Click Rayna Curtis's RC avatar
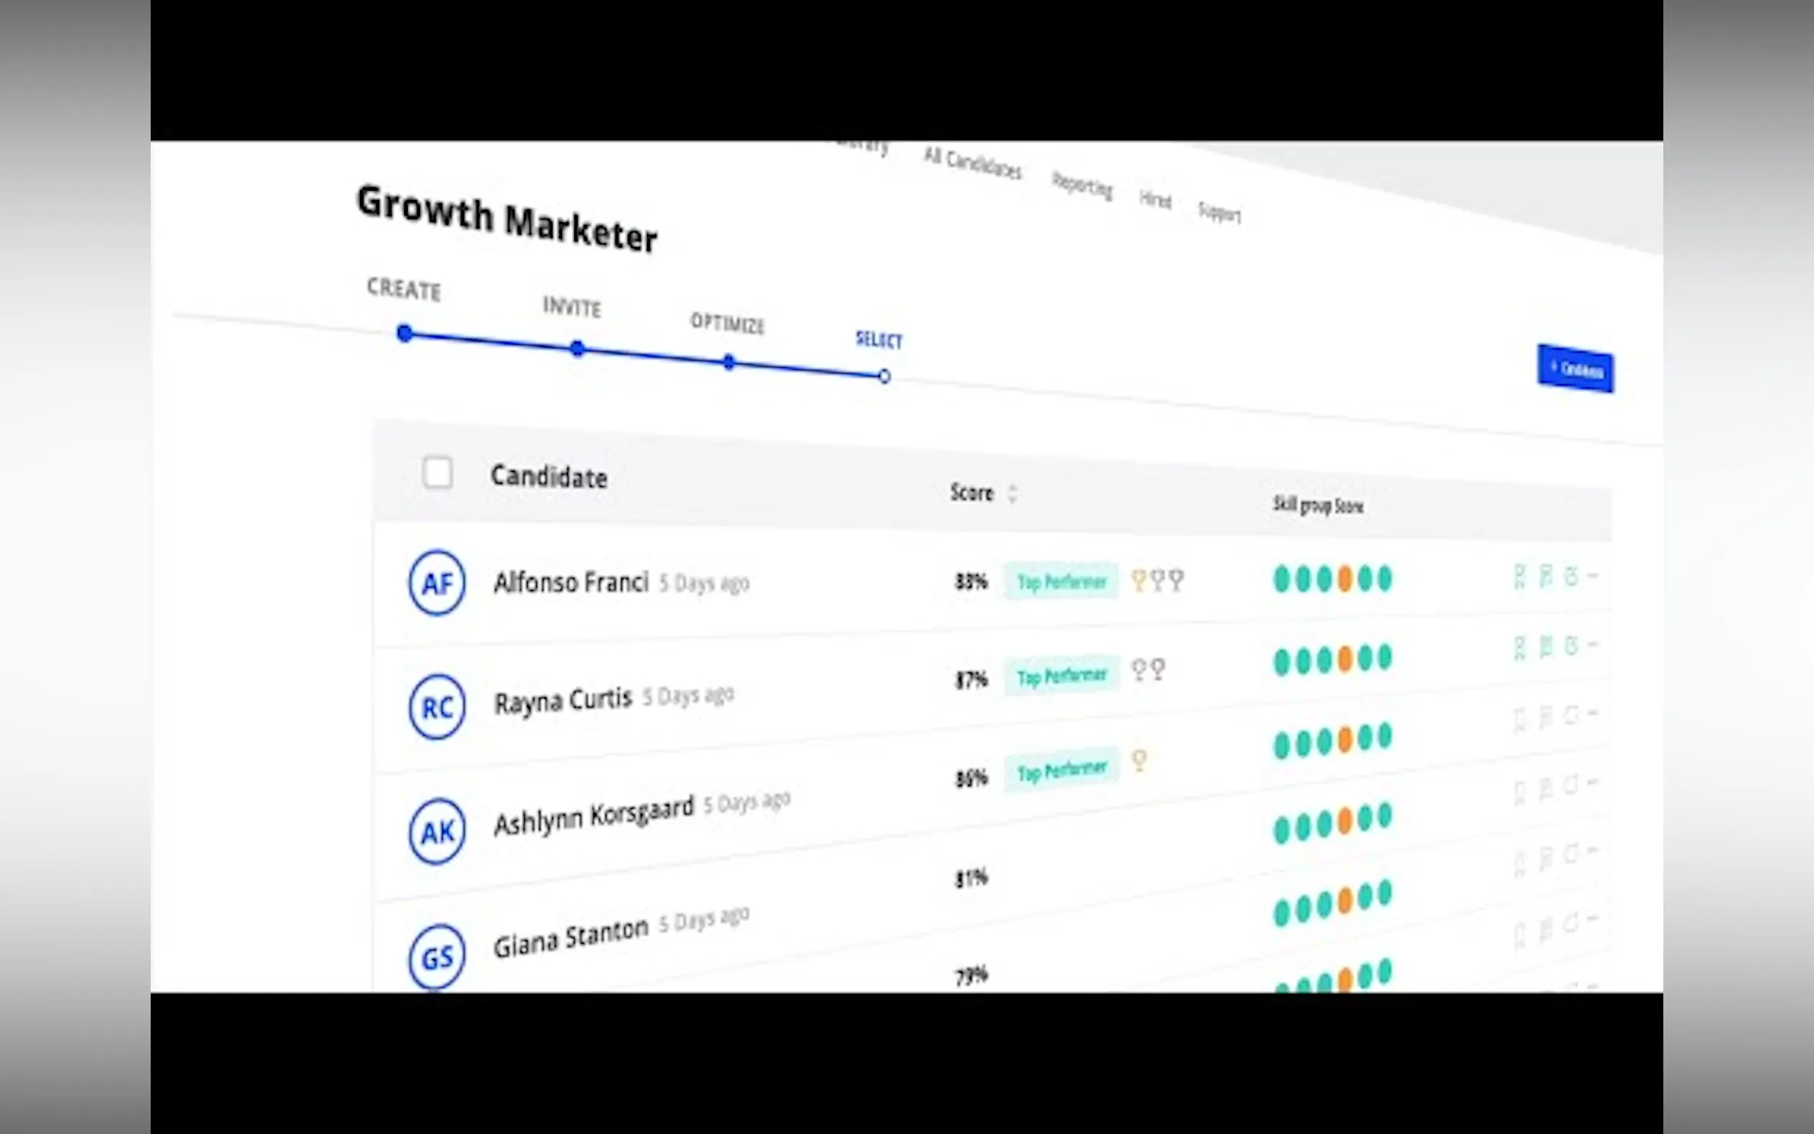1814x1134 pixels. click(436, 707)
